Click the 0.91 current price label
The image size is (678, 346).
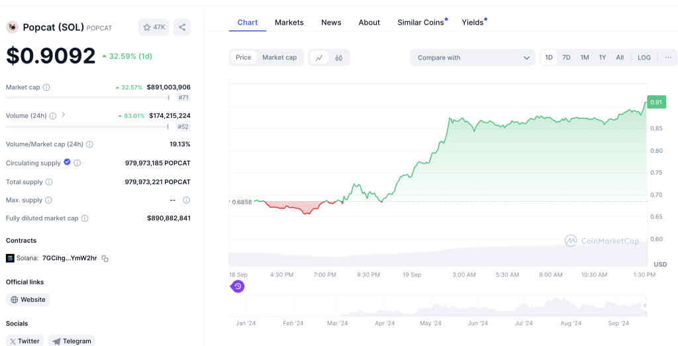coord(656,102)
